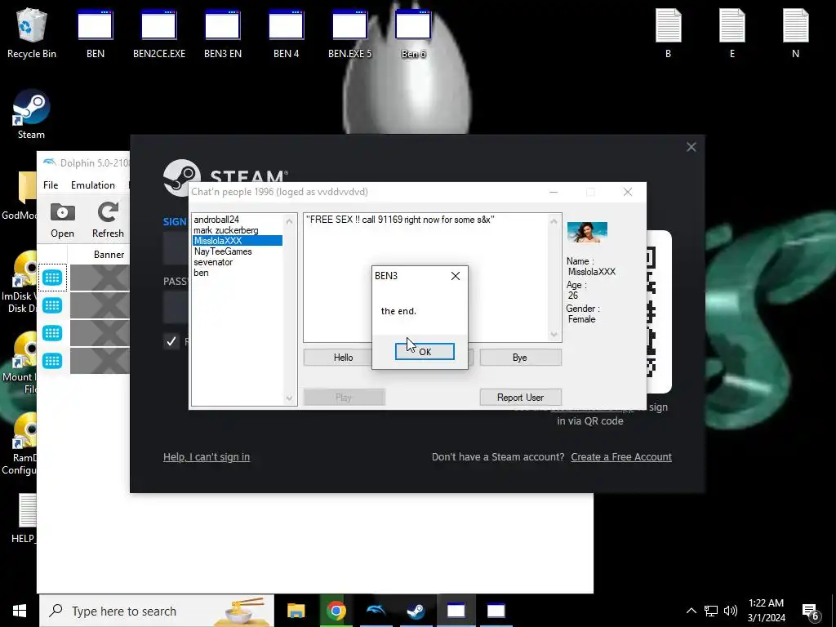Open the Windows Start menu
The width and height of the screenshot is (836, 627).
coord(20,611)
